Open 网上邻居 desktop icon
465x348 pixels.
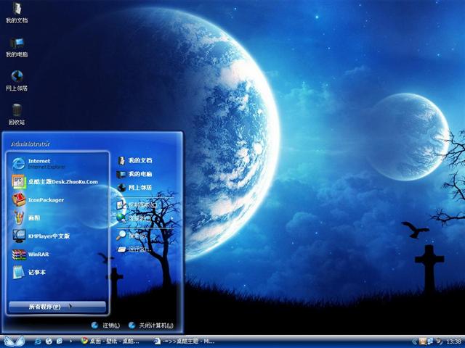pos(17,78)
